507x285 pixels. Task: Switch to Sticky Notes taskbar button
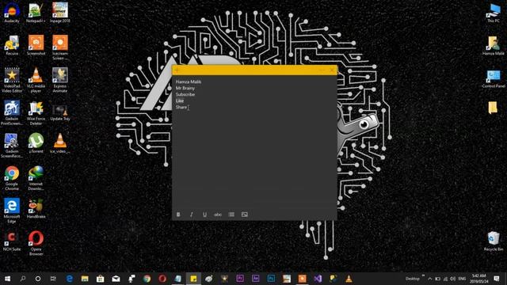coord(193,279)
